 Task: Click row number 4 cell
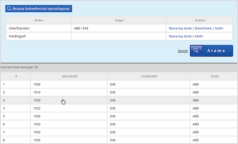point(16,108)
